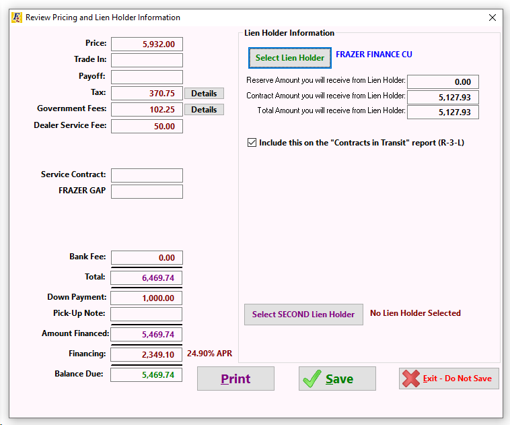Click the Bank Fee field

pyautogui.click(x=147, y=257)
